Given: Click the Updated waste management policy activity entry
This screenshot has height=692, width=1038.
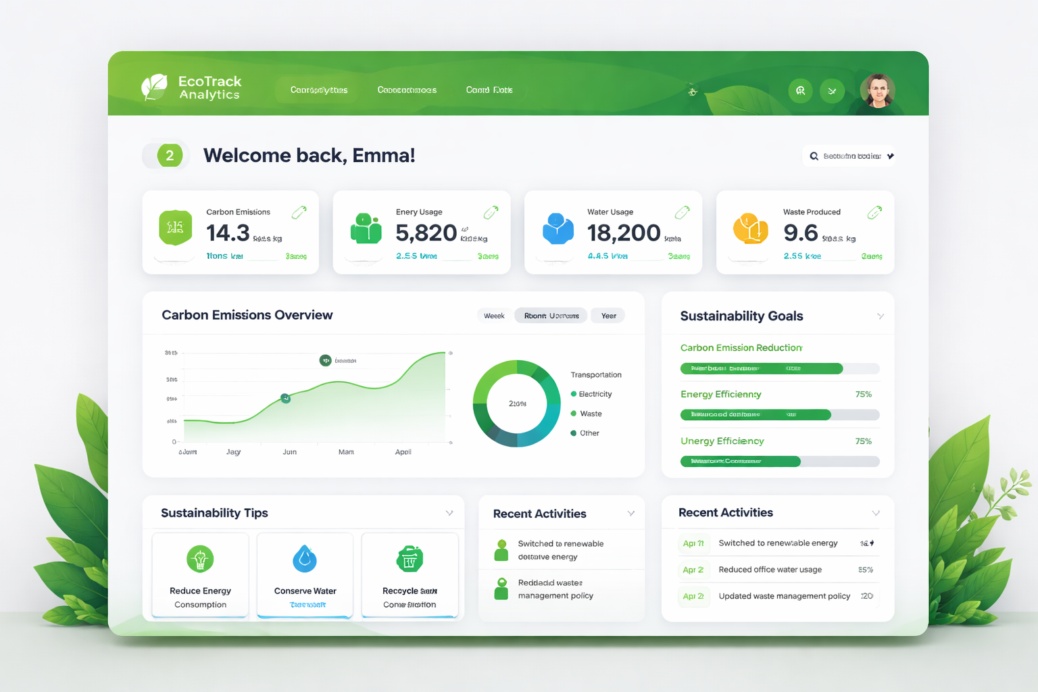Looking at the screenshot, I should 784,596.
